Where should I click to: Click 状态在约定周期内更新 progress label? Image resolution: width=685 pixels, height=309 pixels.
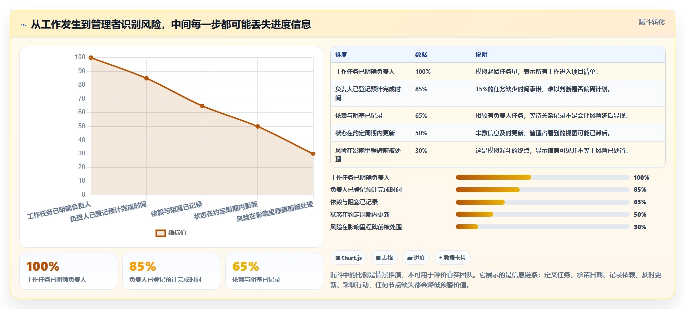(x=360, y=215)
